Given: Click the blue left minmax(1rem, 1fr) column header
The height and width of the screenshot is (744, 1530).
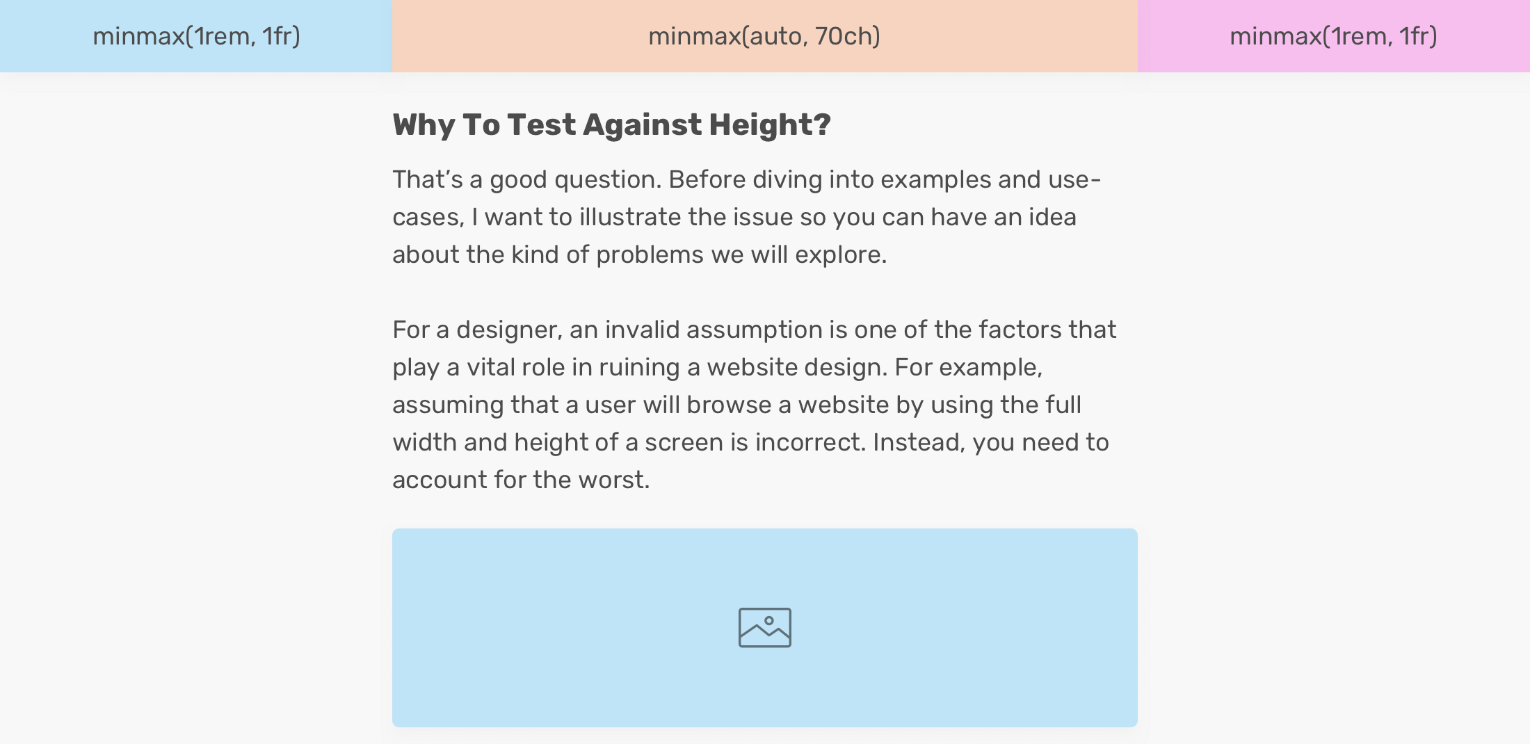Looking at the screenshot, I should (x=196, y=36).
